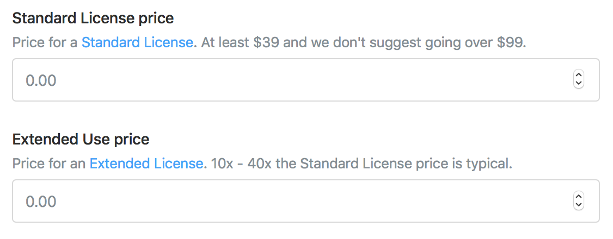
Task: Click the Extended Use price stepper control
Action: [x=579, y=201]
